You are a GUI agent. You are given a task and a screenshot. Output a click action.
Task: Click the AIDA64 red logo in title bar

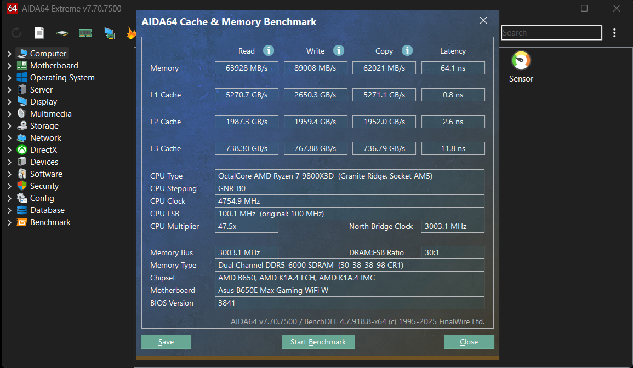13,8
